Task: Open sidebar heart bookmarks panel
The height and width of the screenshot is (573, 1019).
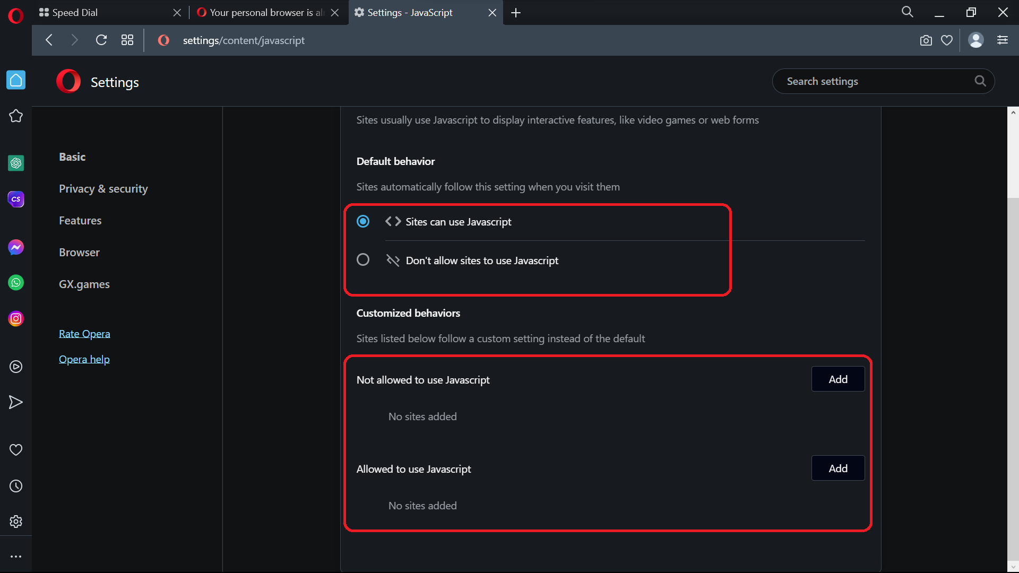Action: (x=16, y=450)
